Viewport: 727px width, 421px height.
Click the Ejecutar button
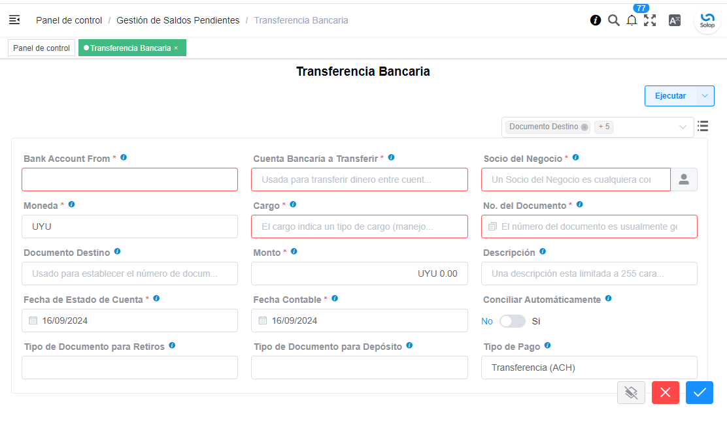670,96
